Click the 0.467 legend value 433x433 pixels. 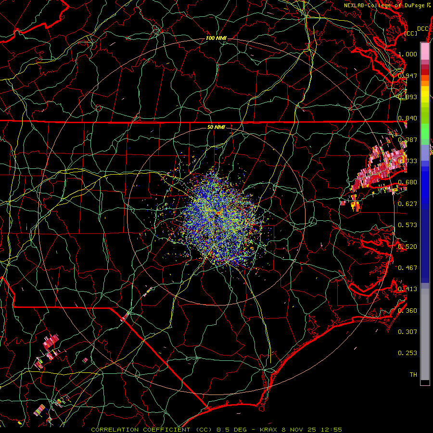[408, 267]
